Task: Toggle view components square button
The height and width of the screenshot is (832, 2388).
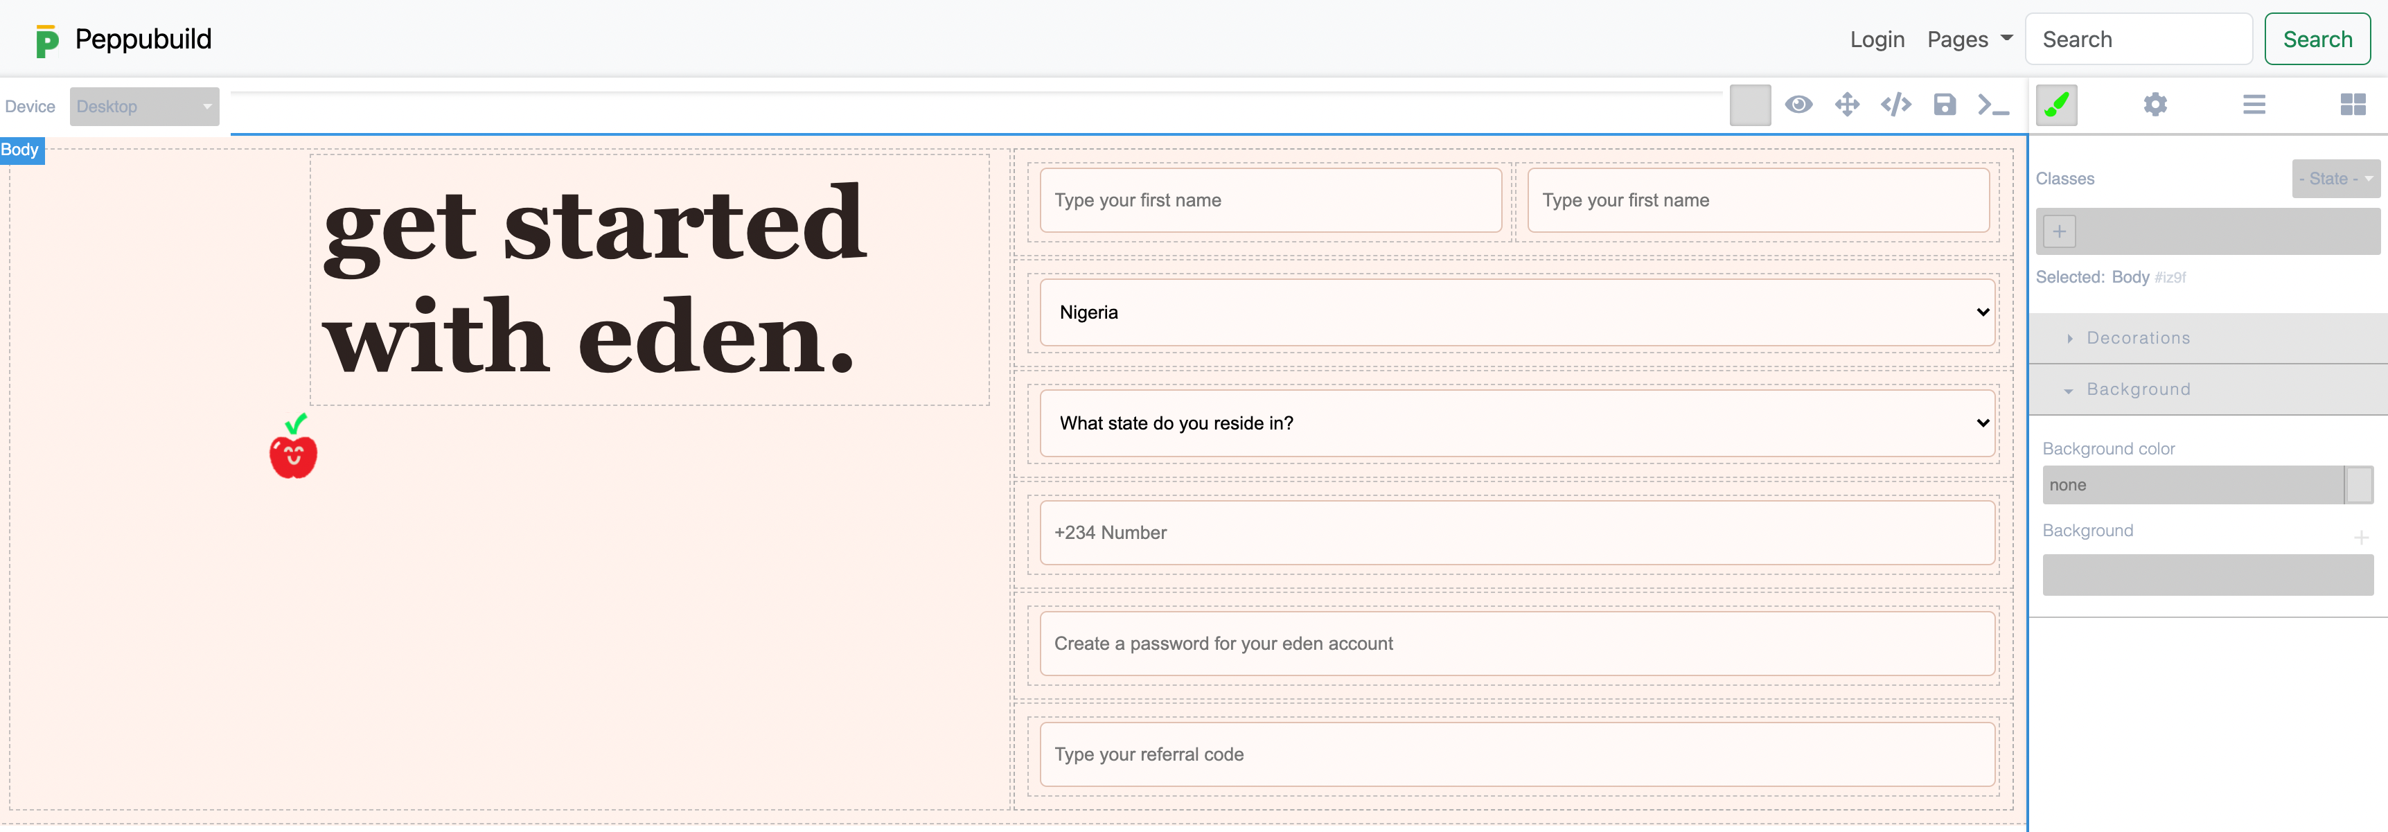Action: [1749, 105]
